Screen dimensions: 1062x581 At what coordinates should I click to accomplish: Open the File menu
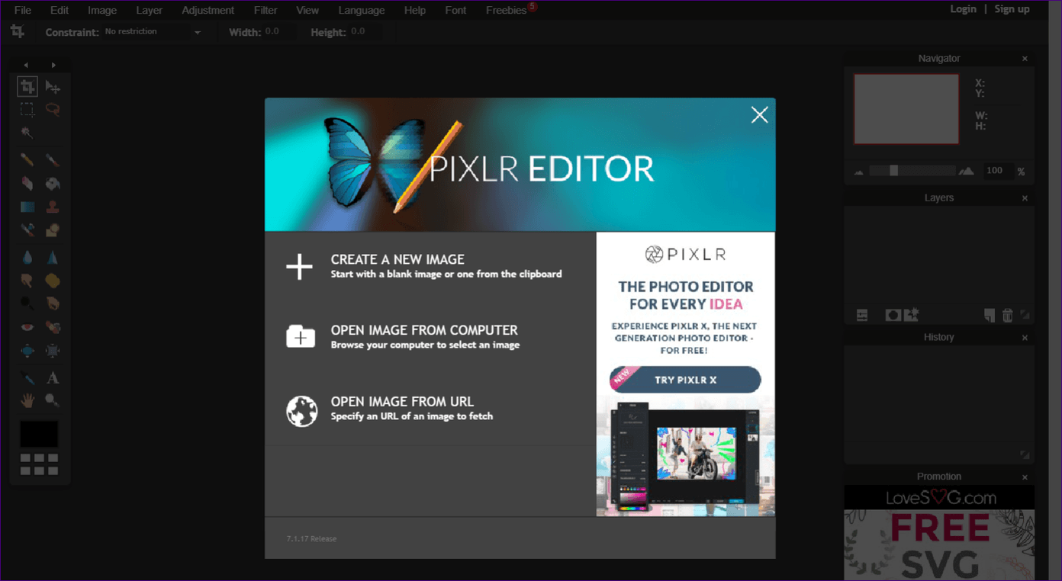pyautogui.click(x=23, y=10)
